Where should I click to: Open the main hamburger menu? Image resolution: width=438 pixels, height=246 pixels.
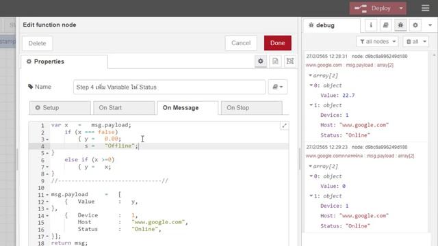click(x=425, y=8)
